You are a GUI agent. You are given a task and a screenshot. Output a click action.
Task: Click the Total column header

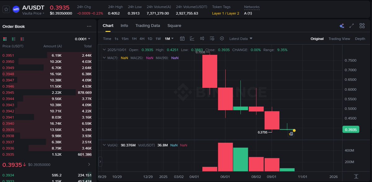coord(88,46)
